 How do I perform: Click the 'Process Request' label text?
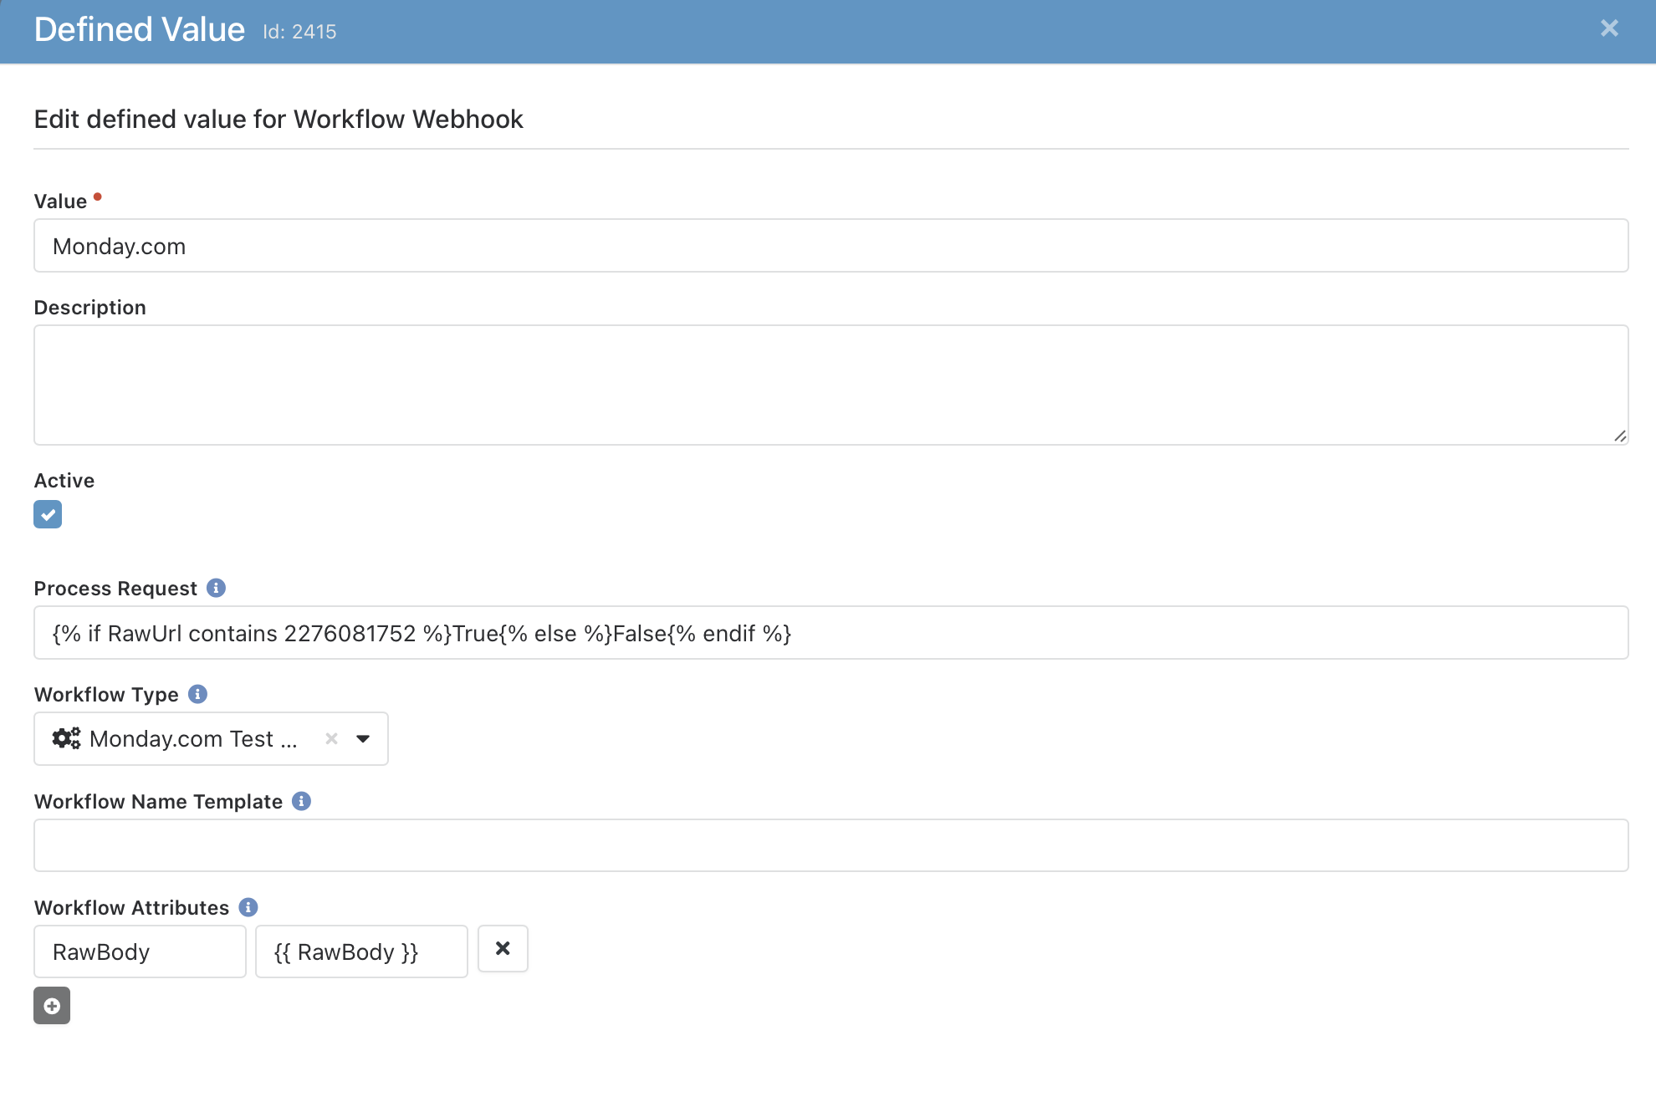pos(115,589)
